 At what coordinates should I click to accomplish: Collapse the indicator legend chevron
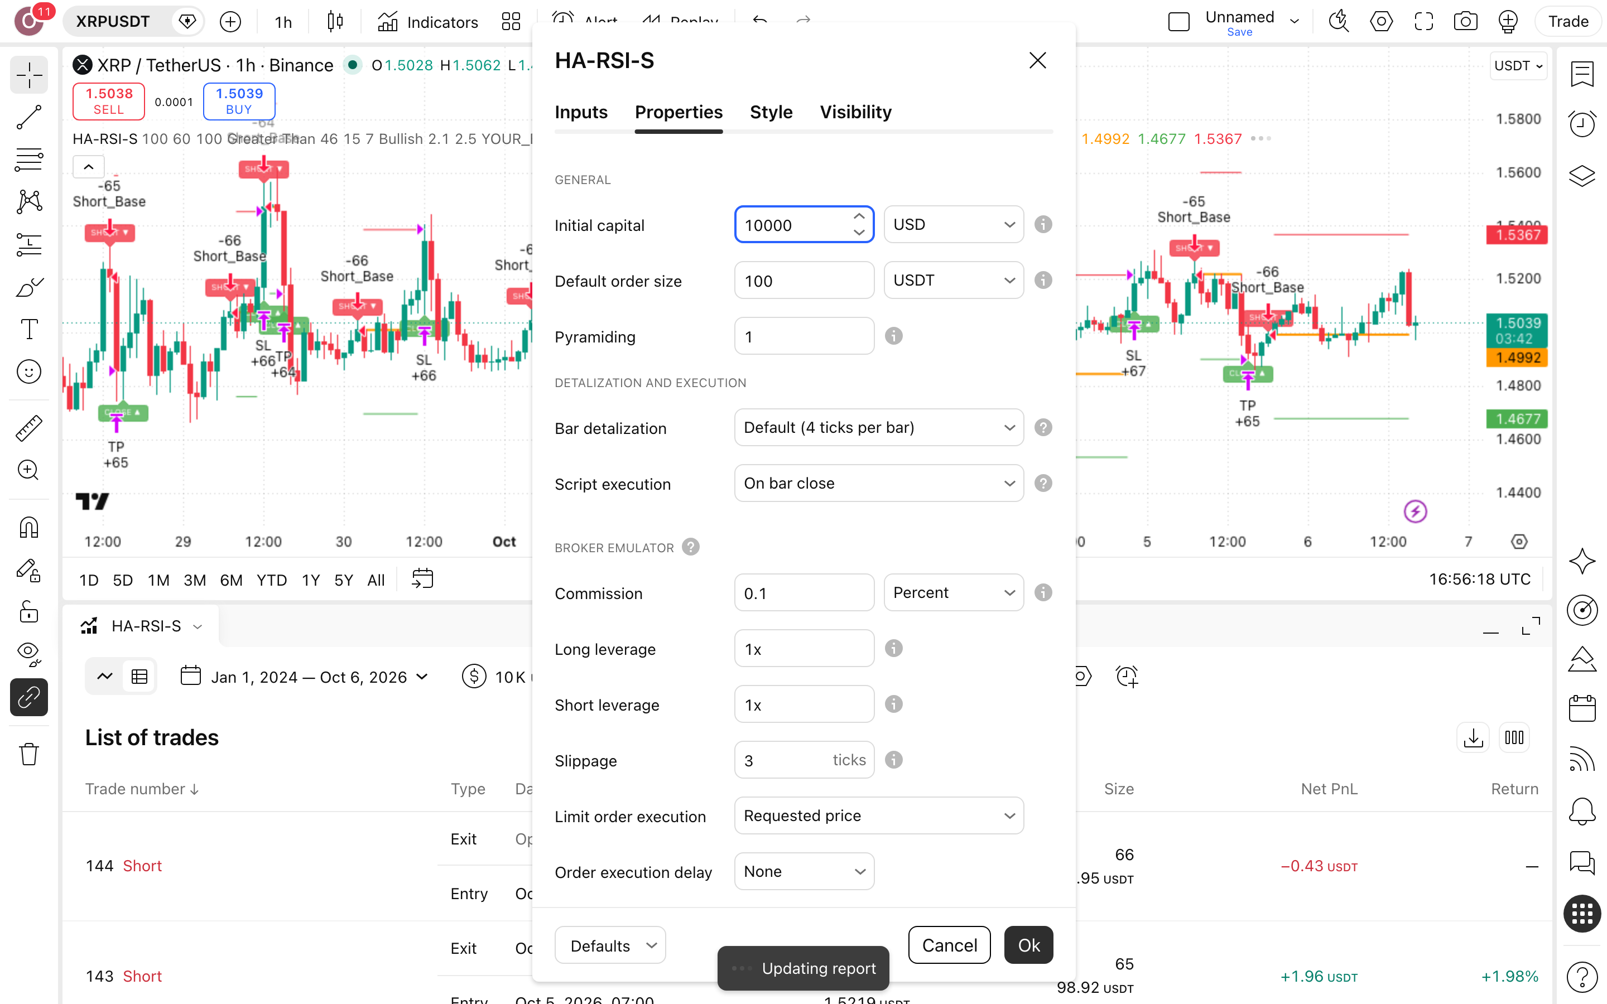[x=88, y=167]
